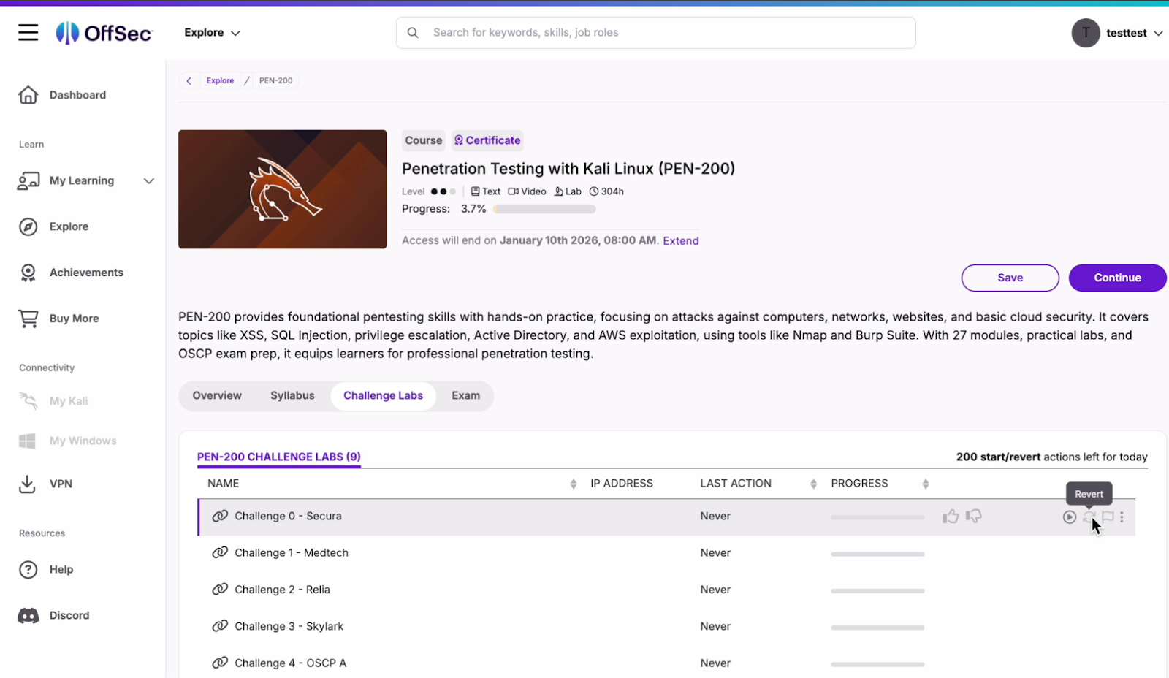Open the testtest account dropdown

(x=1158, y=33)
